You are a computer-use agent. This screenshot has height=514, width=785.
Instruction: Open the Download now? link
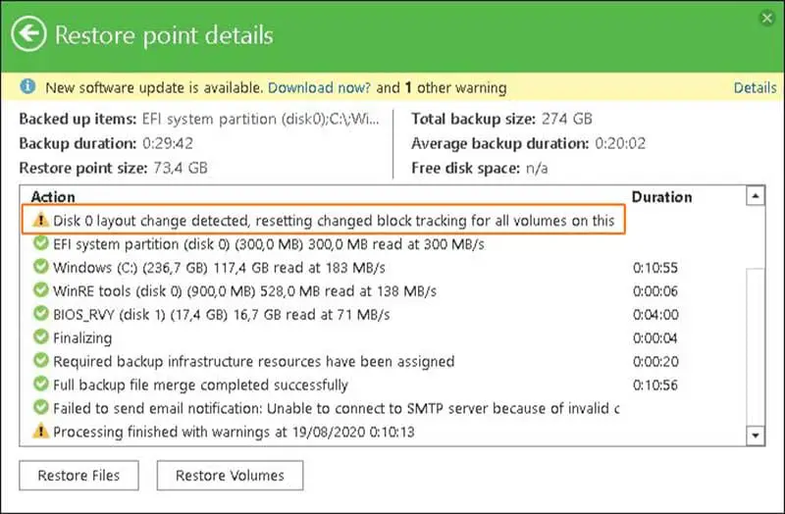320,87
